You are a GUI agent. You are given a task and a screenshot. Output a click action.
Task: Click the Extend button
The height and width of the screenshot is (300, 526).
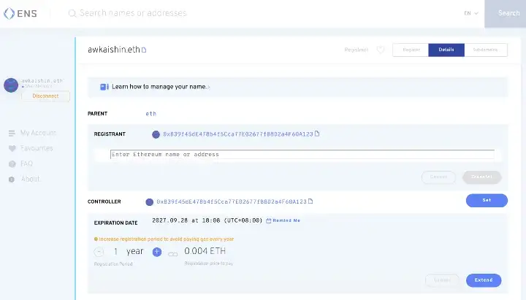tap(483, 280)
